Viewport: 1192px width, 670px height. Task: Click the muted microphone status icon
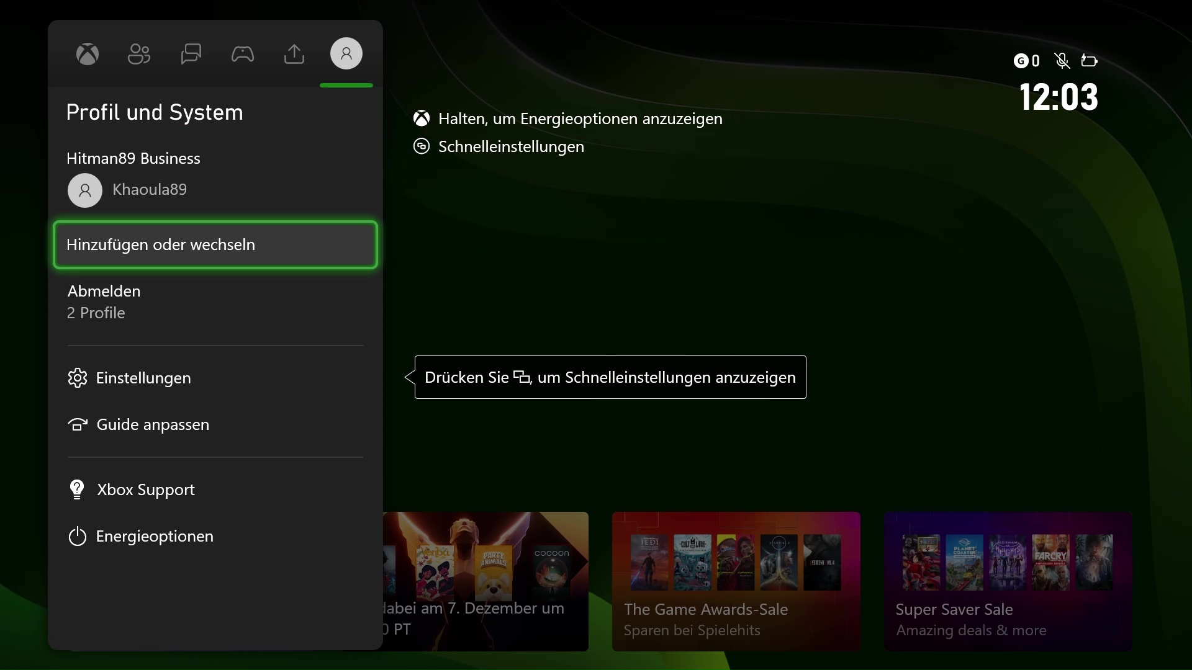click(x=1062, y=60)
